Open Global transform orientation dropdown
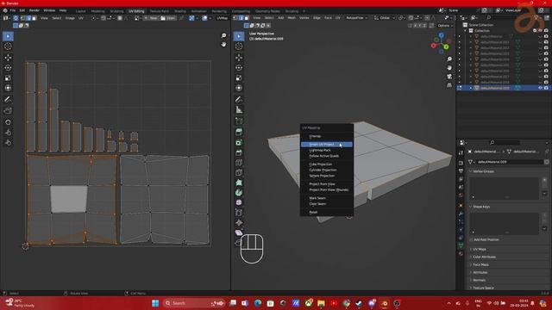This screenshot has height=310, width=552. click(x=385, y=18)
